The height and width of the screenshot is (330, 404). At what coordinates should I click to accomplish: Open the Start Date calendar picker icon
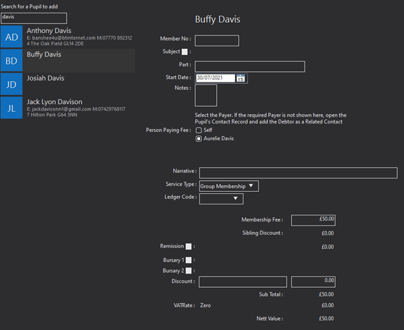[241, 78]
